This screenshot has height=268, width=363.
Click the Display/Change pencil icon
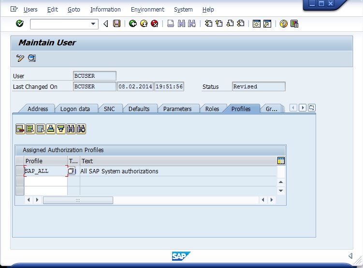pyautogui.click(x=20, y=58)
